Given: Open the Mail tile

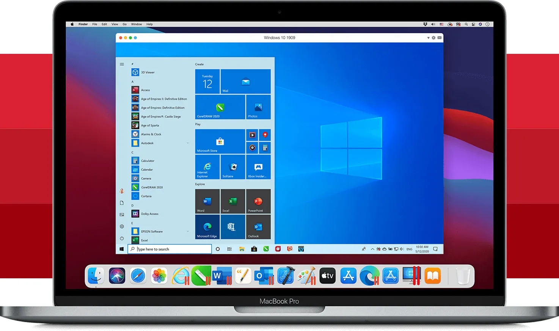Looking at the screenshot, I should point(246,82).
